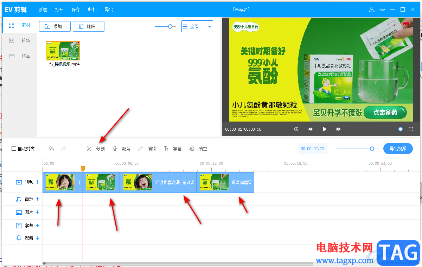The image size is (422, 267).
Task: Click the 保存 save menu
Action: point(76,9)
